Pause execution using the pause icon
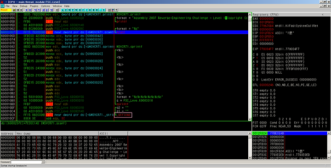 (30, 10)
